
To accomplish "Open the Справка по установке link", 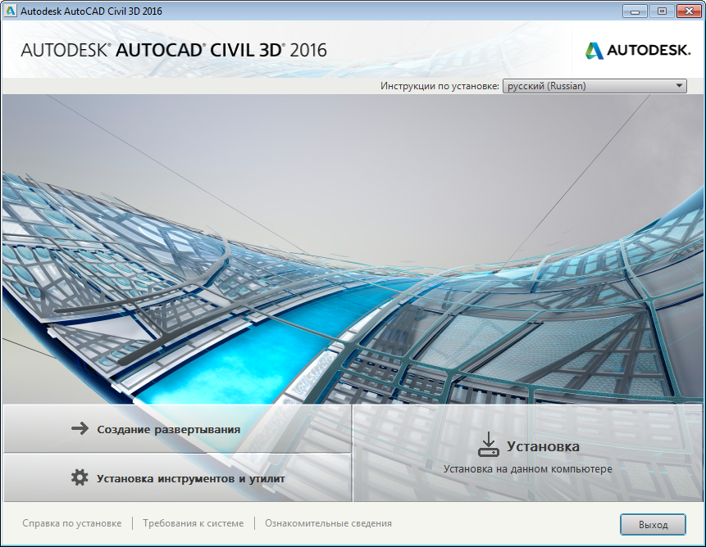I will [x=72, y=523].
